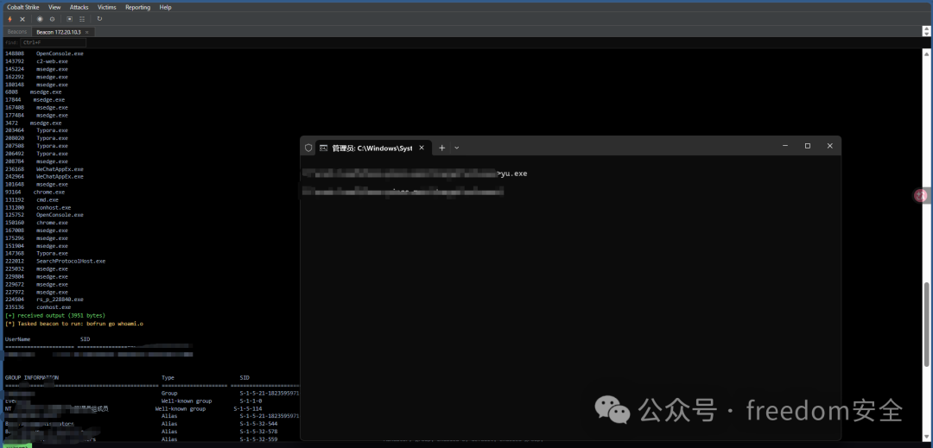Open the Victims menu
Image resolution: width=933 pixels, height=448 pixels.
(107, 7)
